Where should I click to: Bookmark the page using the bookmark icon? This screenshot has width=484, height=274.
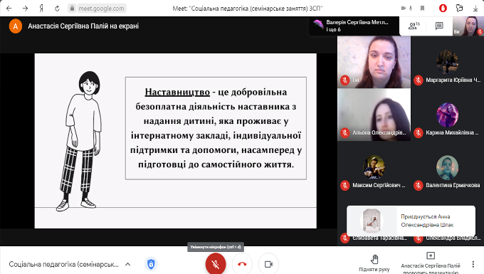[x=423, y=9]
